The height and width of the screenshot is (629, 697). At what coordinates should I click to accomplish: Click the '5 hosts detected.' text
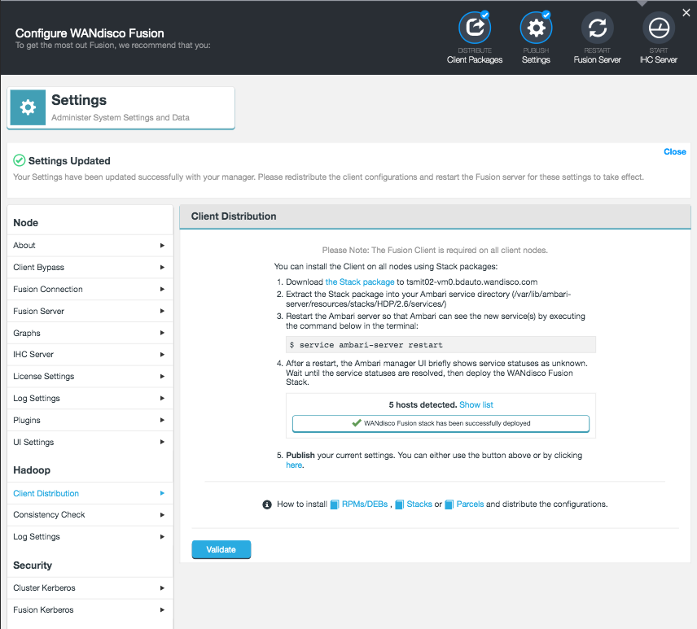pyautogui.click(x=423, y=404)
